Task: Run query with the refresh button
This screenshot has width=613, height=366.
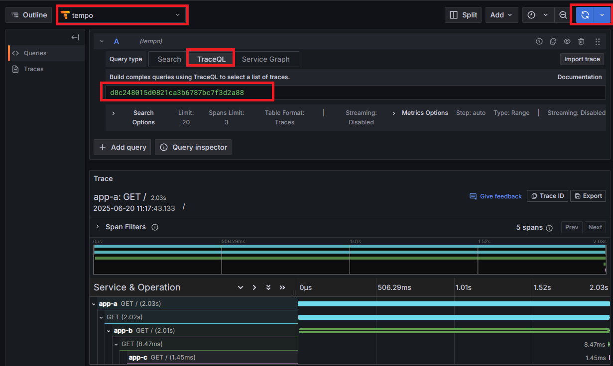Action: pos(585,15)
